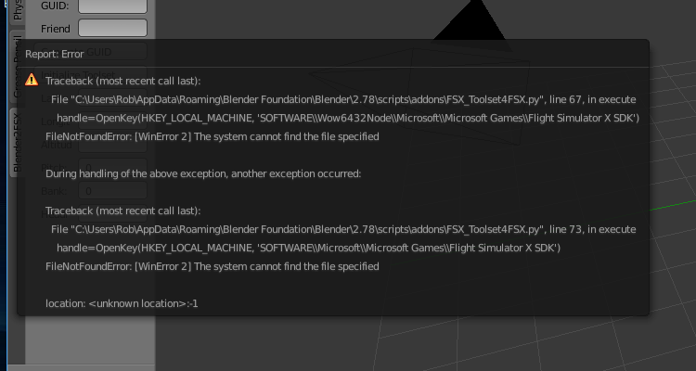Click the "During handling of the above exception" line
696x371 pixels.
coord(202,173)
